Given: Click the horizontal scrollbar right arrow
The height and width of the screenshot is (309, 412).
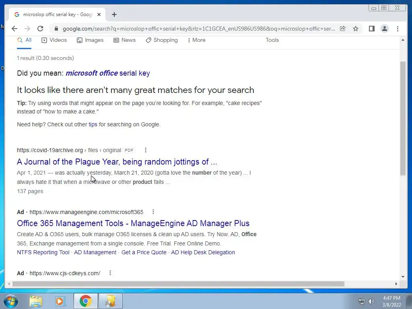Looking at the screenshot, I should point(396,284).
